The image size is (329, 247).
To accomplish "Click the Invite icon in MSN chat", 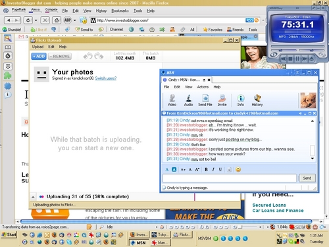I will 222,100.
